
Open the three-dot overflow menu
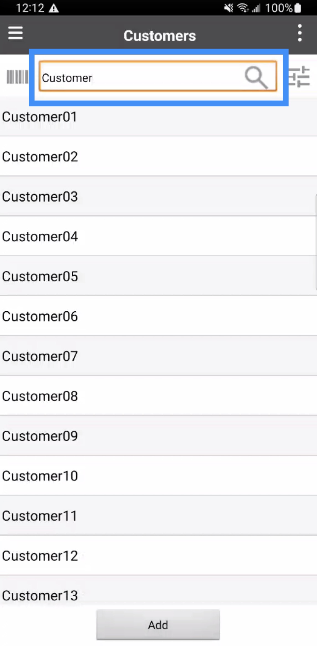pyautogui.click(x=300, y=33)
